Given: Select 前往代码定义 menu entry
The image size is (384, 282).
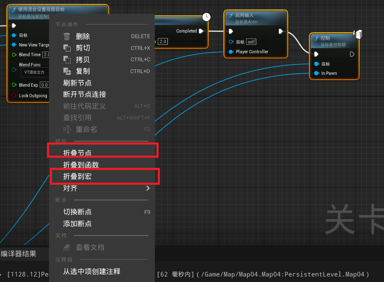Looking at the screenshot, I should 102,106.
